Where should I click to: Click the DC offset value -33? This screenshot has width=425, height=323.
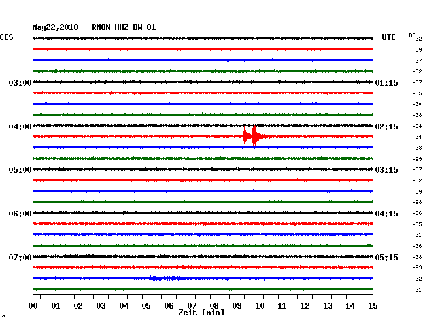[x=417, y=148]
